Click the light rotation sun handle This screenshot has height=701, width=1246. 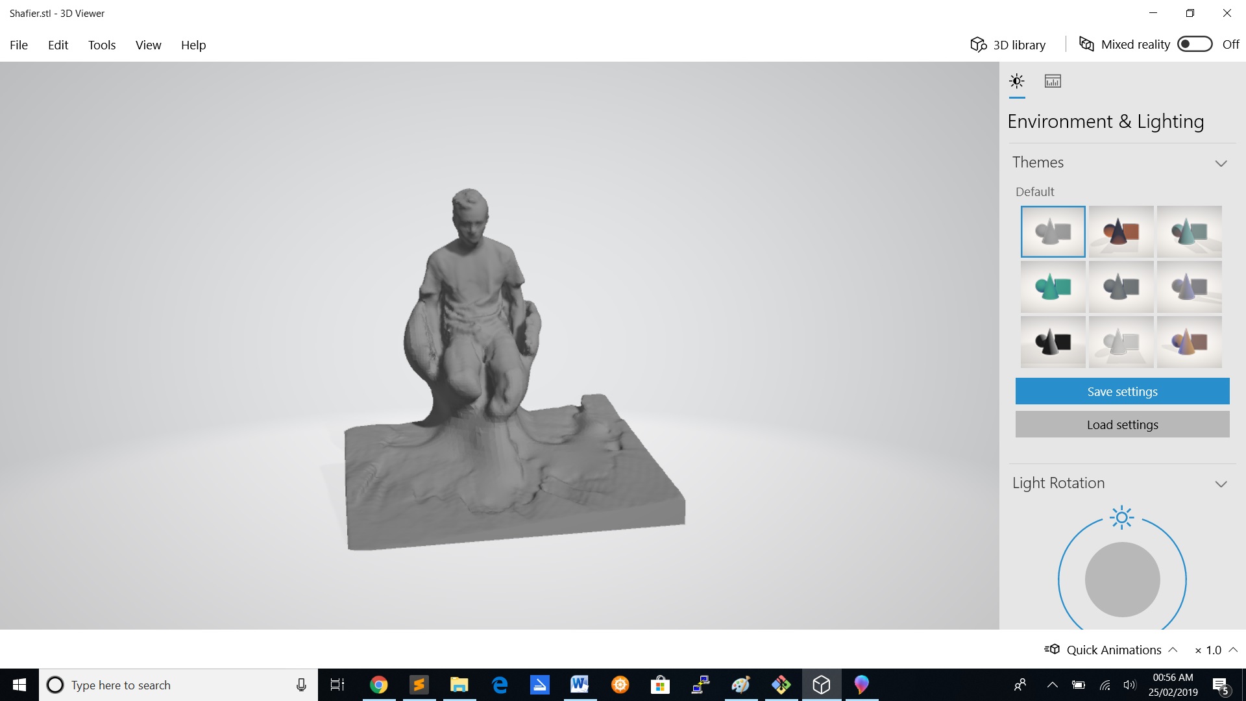pos(1121,517)
